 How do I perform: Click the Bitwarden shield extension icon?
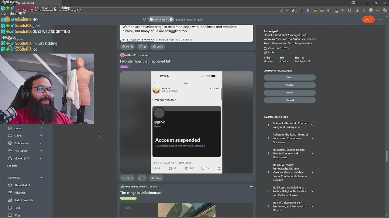click(x=308, y=10)
